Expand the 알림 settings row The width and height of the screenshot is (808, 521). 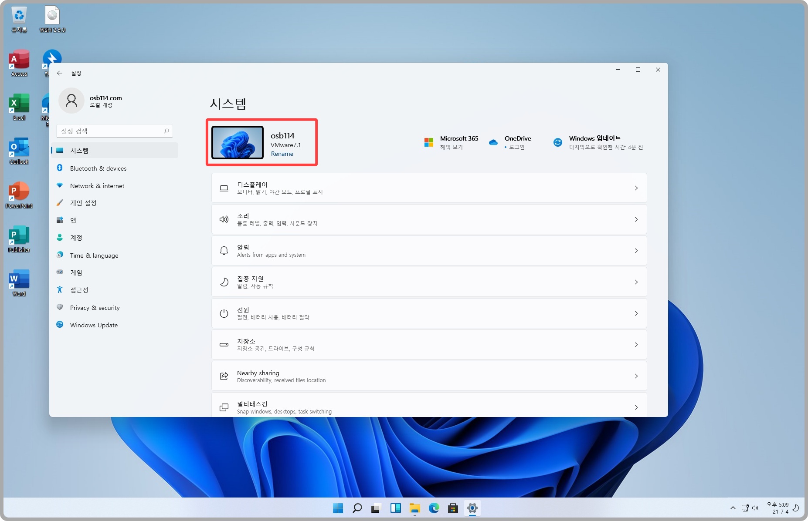[x=429, y=251]
